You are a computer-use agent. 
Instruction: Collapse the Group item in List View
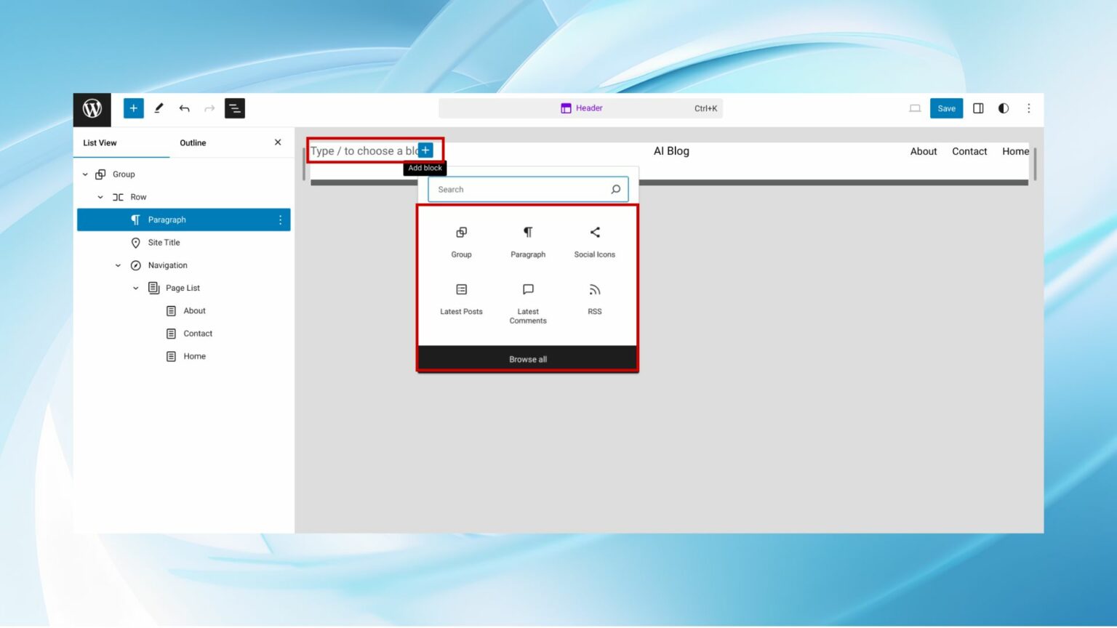[x=87, y=174]
